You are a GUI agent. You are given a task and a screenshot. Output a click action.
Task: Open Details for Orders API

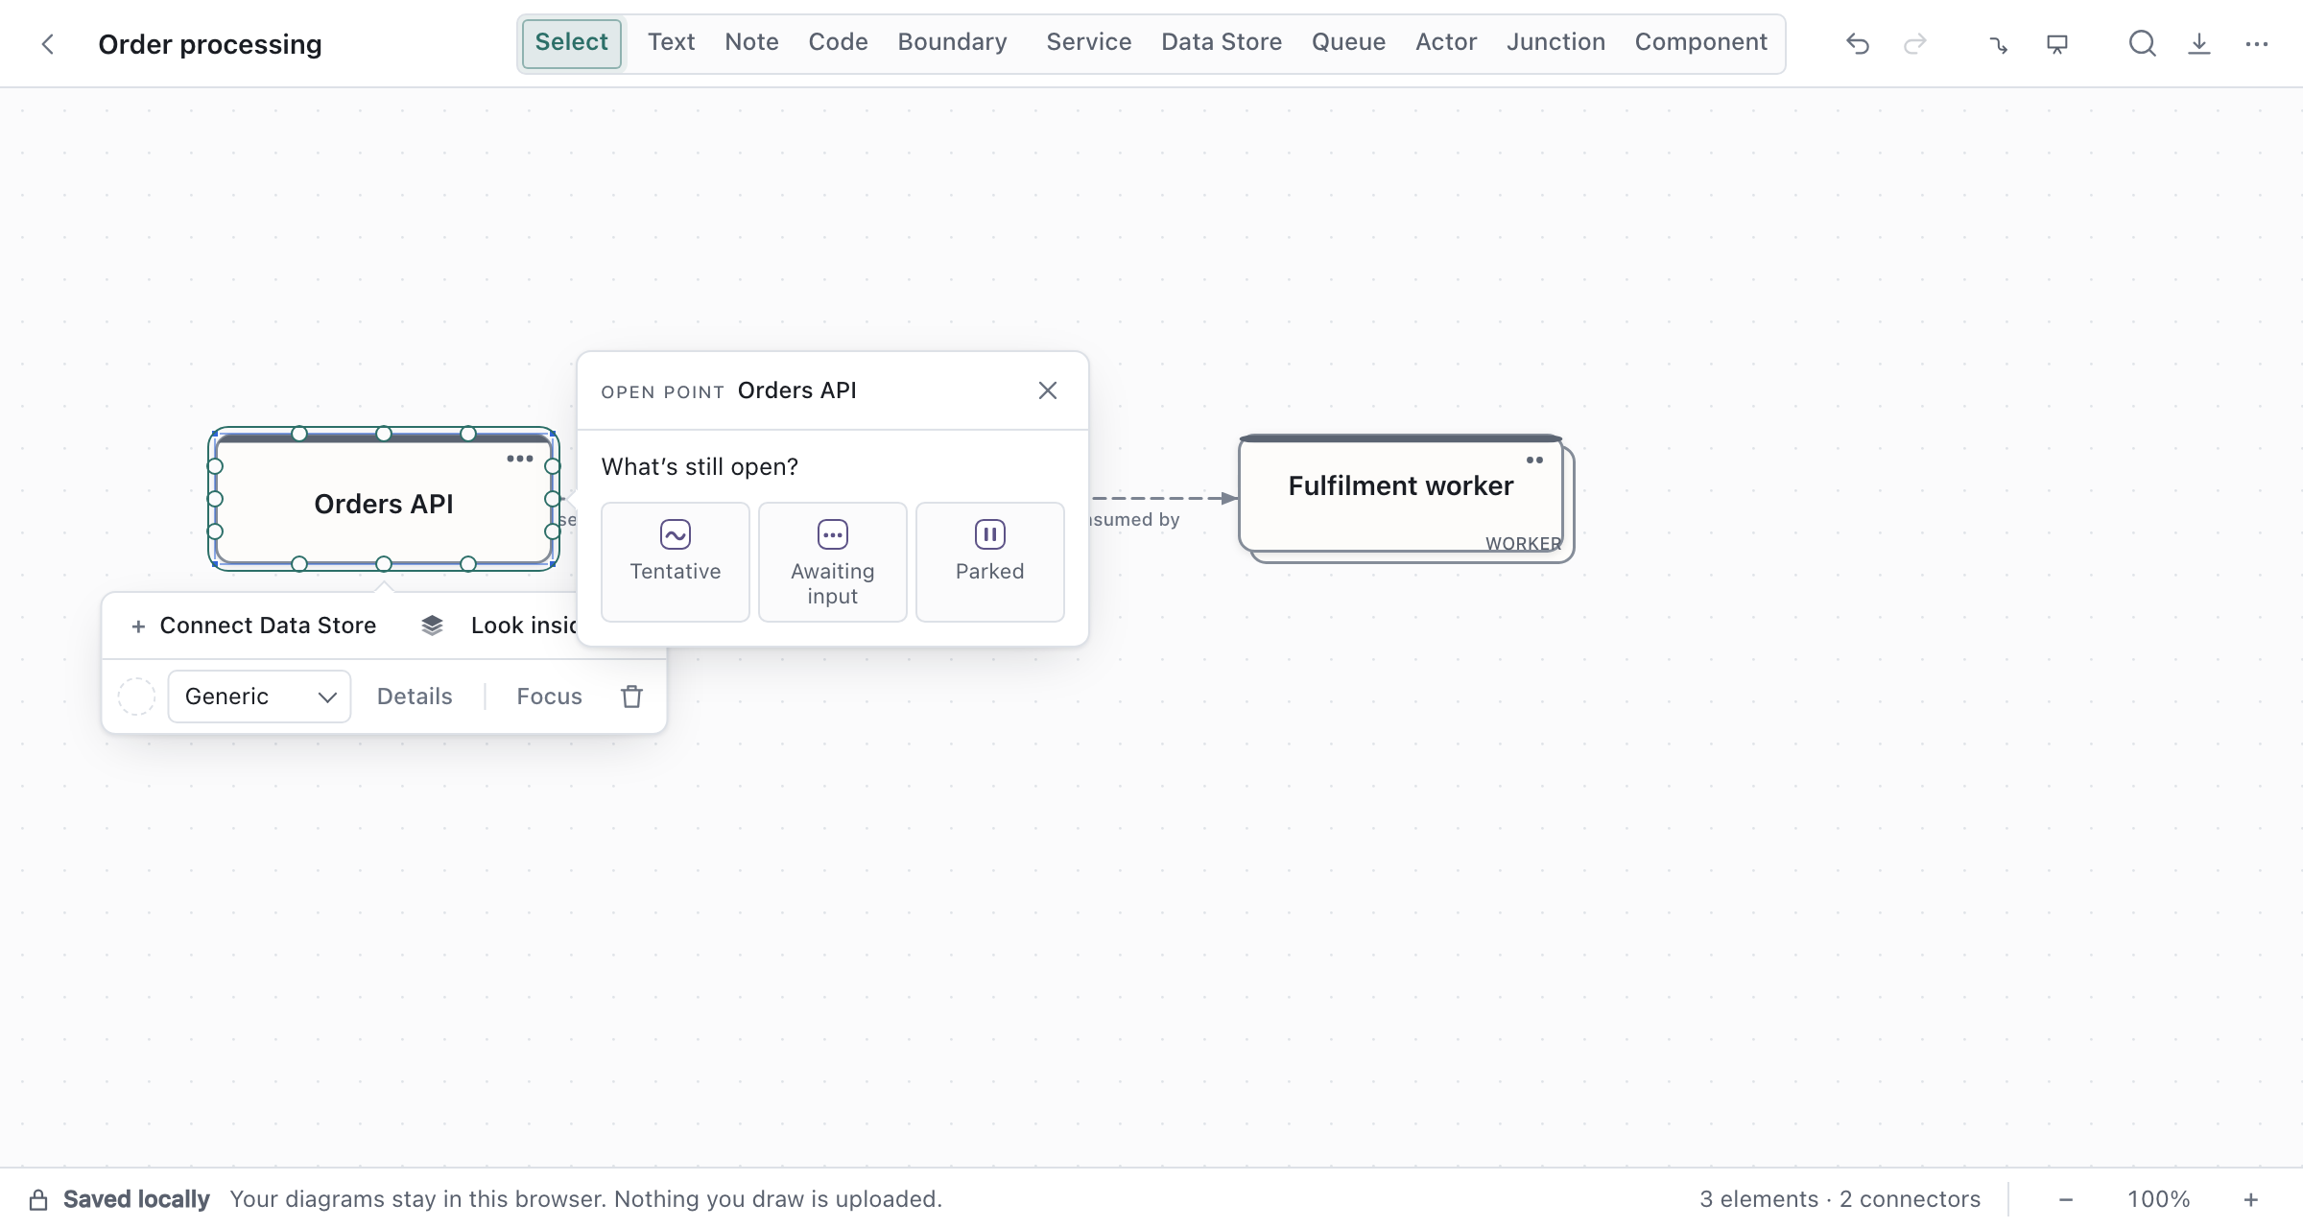point(415,697)
